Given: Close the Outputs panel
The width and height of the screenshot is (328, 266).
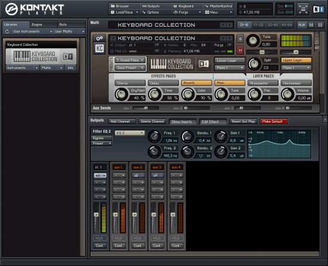Looking at the screenshot, I should pos(325,119).
